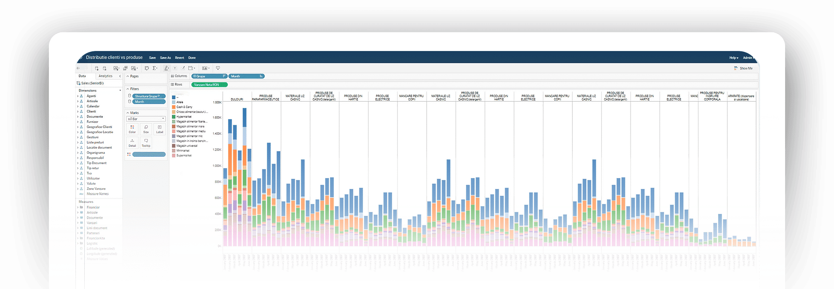Toggle mark labels with the T icon

(x=175, y=68)
